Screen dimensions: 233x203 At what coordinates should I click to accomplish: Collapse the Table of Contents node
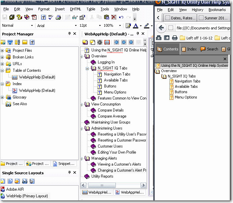point(2,70)
